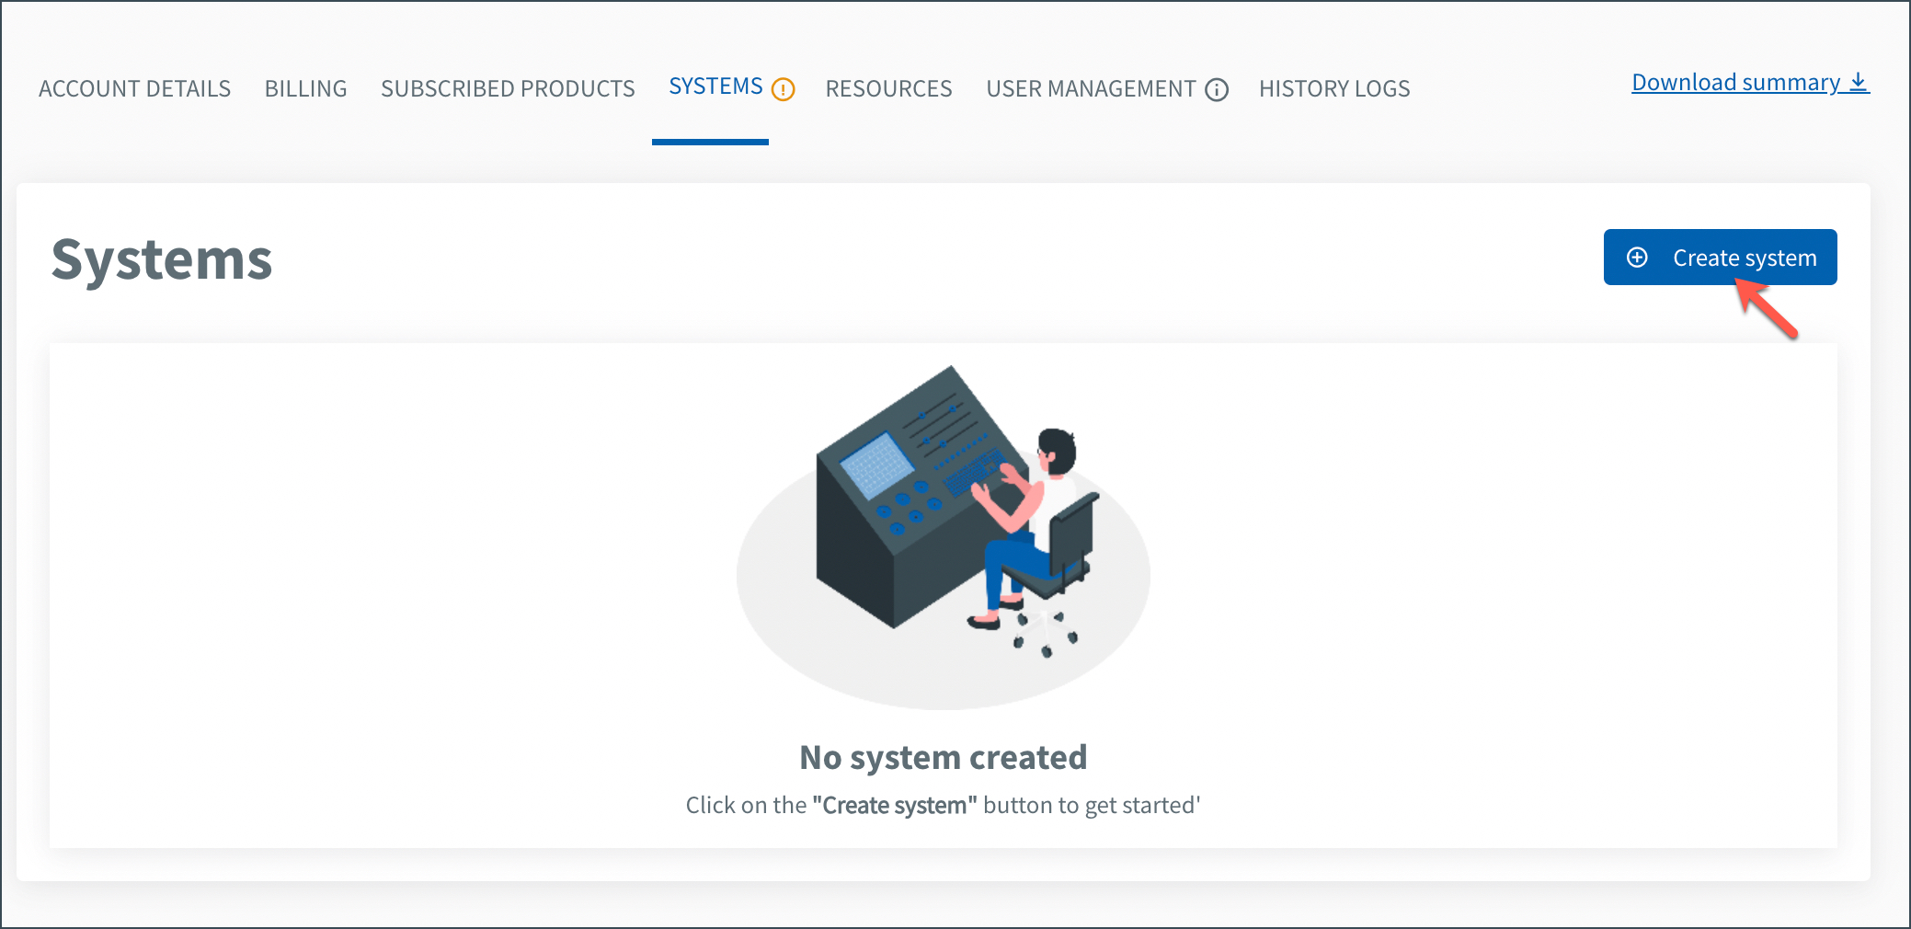
Task: Click the operator console illustration
Action: (944, 537)
